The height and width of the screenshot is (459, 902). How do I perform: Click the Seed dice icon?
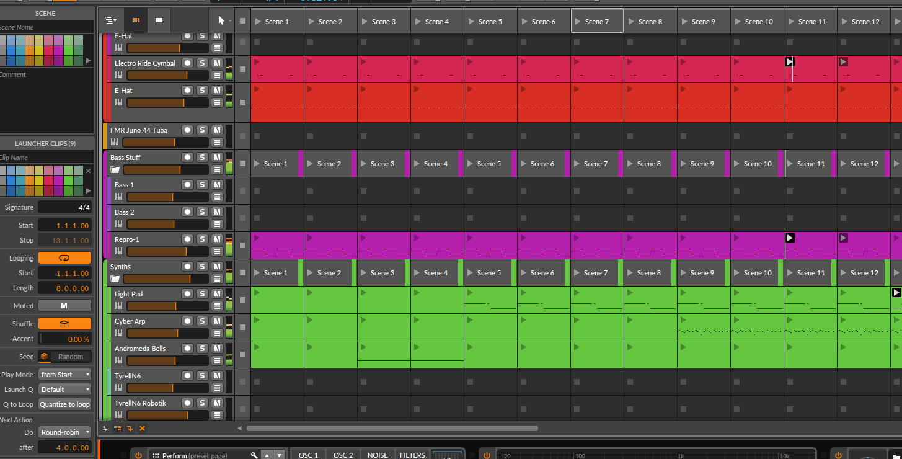point(45,357)
